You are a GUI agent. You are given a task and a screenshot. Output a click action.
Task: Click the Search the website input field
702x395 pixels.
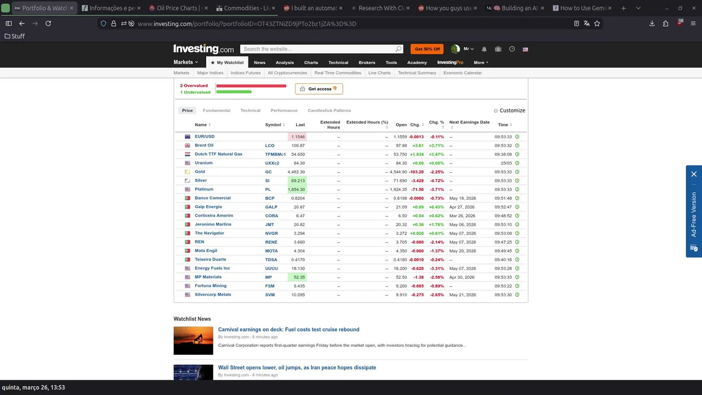coord(317,49)
